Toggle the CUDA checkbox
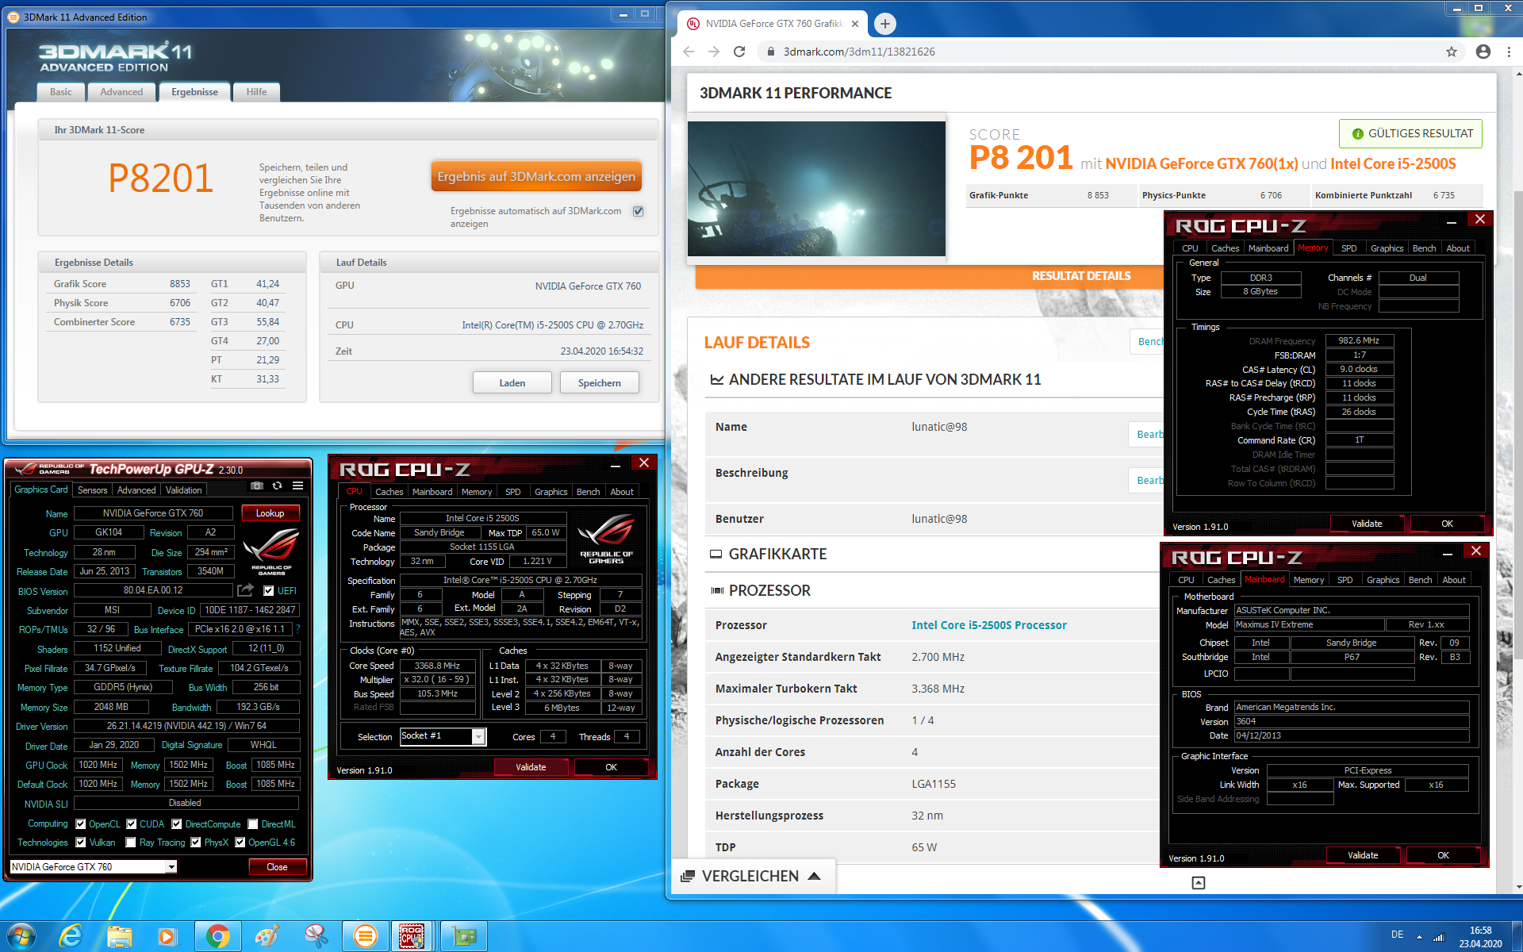This screenshot has width=1523, height=952. [132, 823]
